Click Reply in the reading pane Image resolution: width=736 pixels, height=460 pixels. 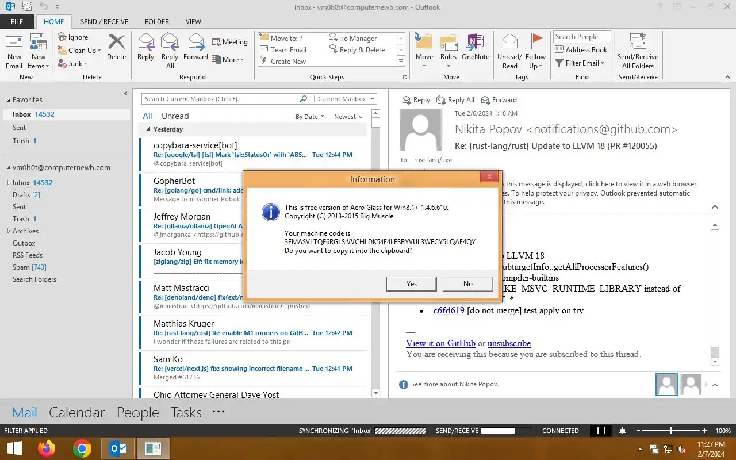tap(416, 100)
